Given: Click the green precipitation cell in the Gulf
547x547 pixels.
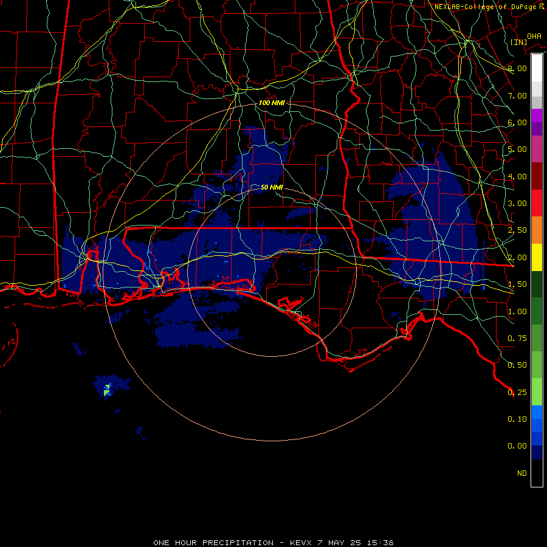Looking at the screenshot, I should tap(107, 391).
